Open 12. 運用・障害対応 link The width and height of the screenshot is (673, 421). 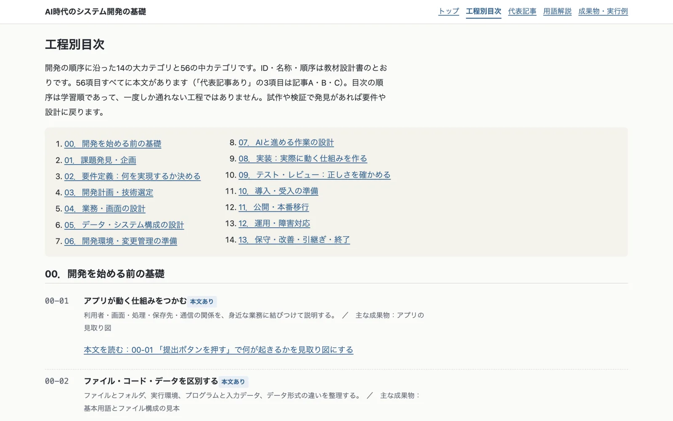click(x=274, y=224)
